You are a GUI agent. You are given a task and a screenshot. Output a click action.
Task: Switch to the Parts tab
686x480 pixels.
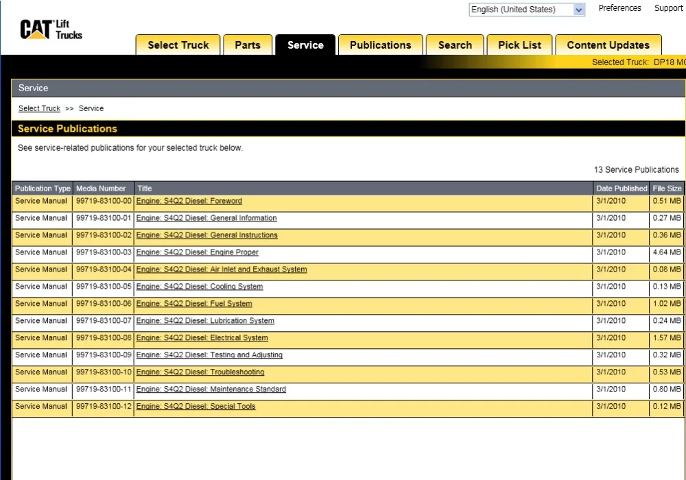click(248, 45)
